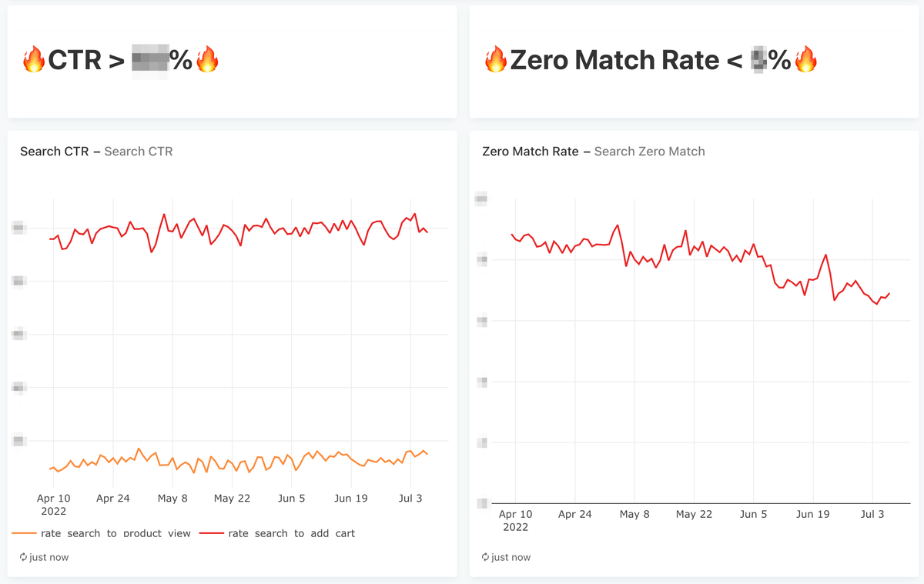Click the fire emoji after the Zero Match Rate percent sign
The width and height of the screenshot is (924, 584).
[805, 60]
